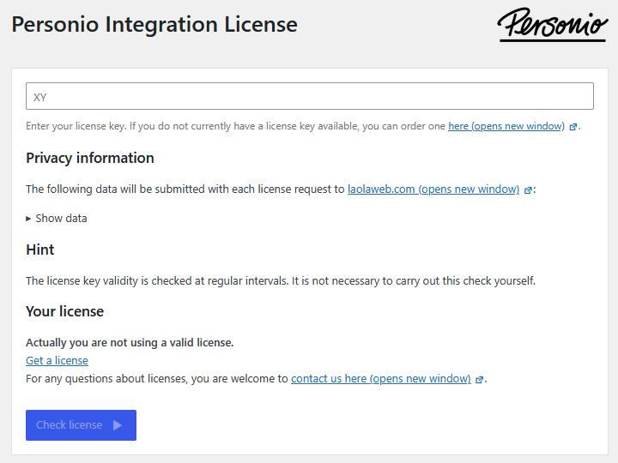Expand the Show data disclosure triangle

coord(29,219)
